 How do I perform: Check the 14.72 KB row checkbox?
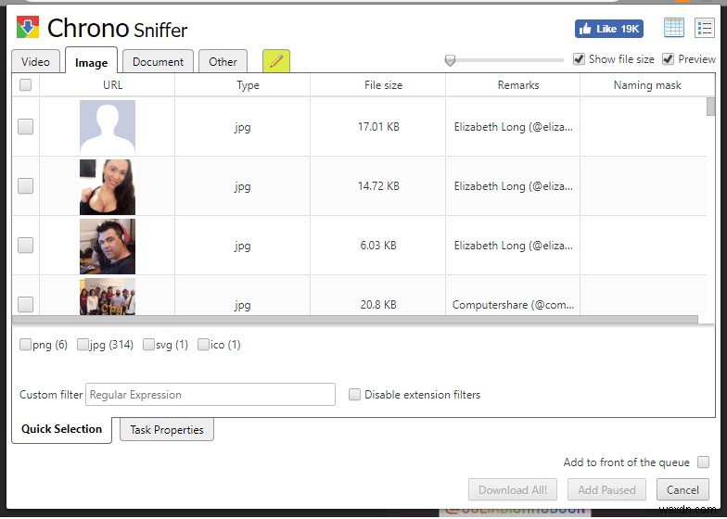26,185
